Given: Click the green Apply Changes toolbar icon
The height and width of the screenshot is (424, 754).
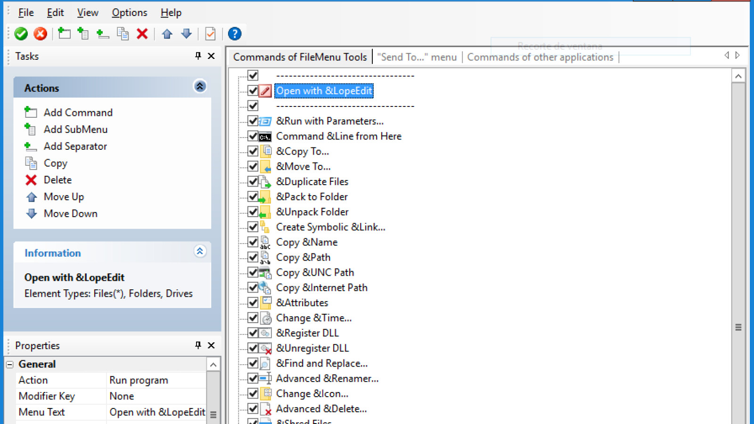Looking at the screenshot, I should click(x=21, y=34).
